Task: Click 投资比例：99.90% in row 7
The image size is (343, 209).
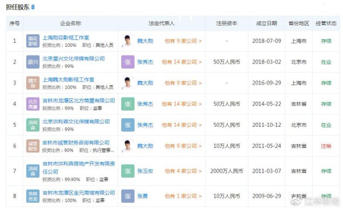Action: pyautogui.click(x=61, y=179)
